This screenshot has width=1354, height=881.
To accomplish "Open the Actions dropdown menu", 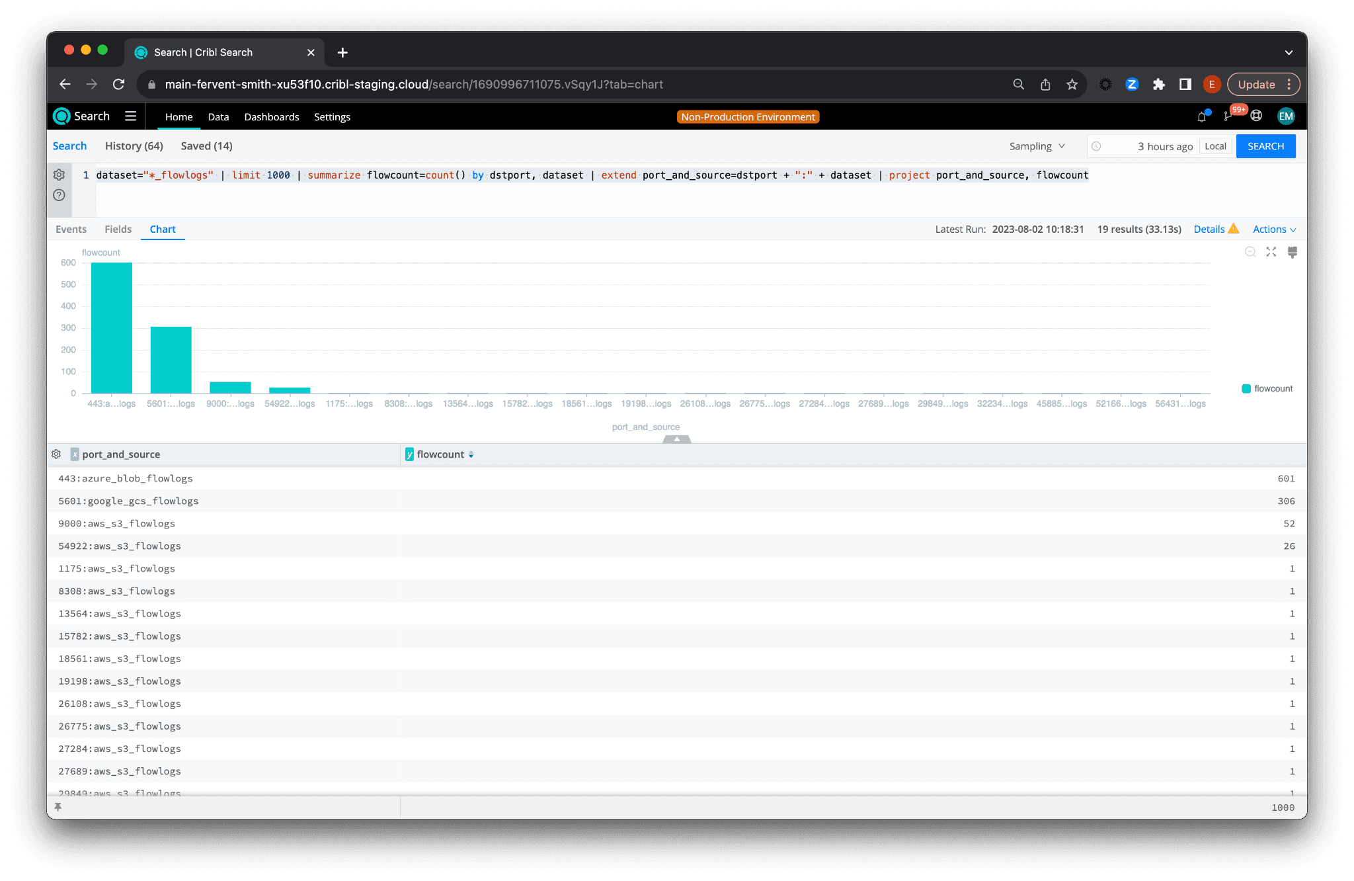I will [x=1274, y=230].
